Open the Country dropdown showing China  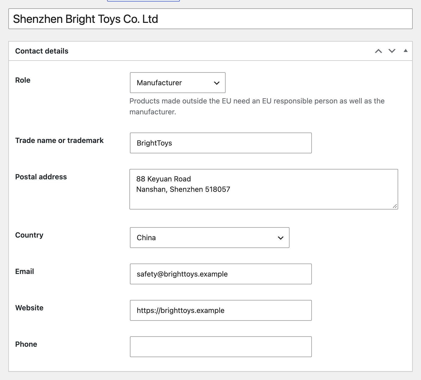[x=209, y=238]
